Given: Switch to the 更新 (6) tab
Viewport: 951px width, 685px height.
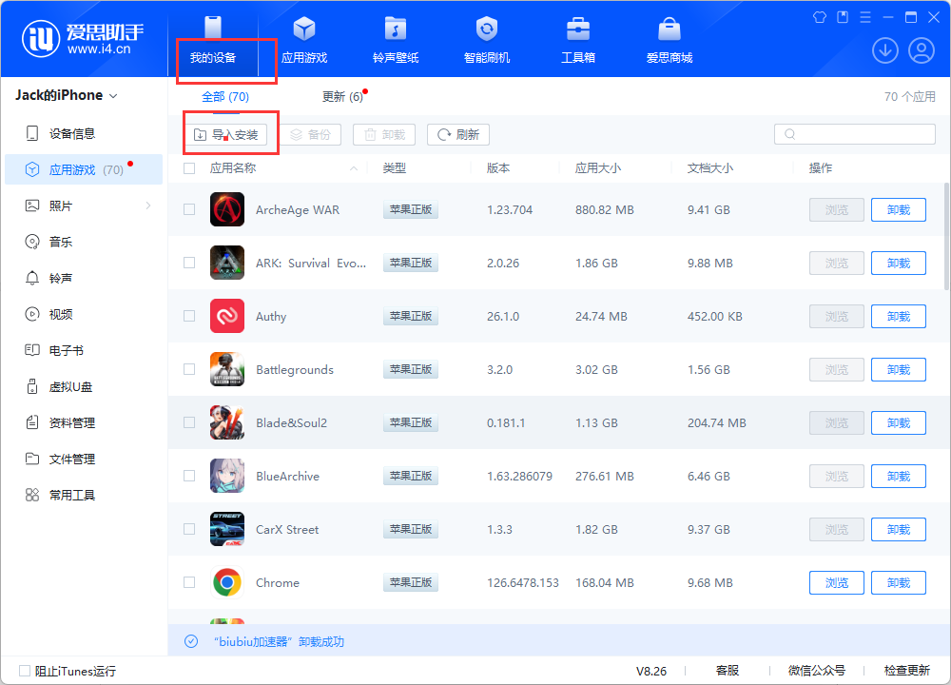Looking at the screenshot, I should click(342, 96).
